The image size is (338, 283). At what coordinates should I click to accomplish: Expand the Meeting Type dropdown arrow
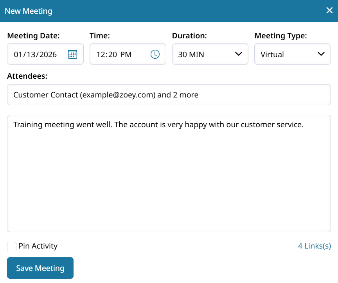click(321, 54)
